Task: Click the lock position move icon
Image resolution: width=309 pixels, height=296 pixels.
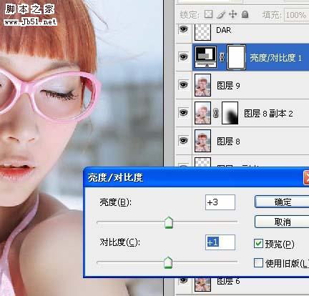Action: coord(233,14)
